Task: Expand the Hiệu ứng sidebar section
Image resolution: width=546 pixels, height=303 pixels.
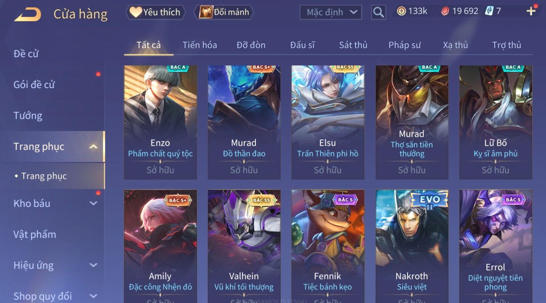Action: pyautogui.click(x=93, y=265)
